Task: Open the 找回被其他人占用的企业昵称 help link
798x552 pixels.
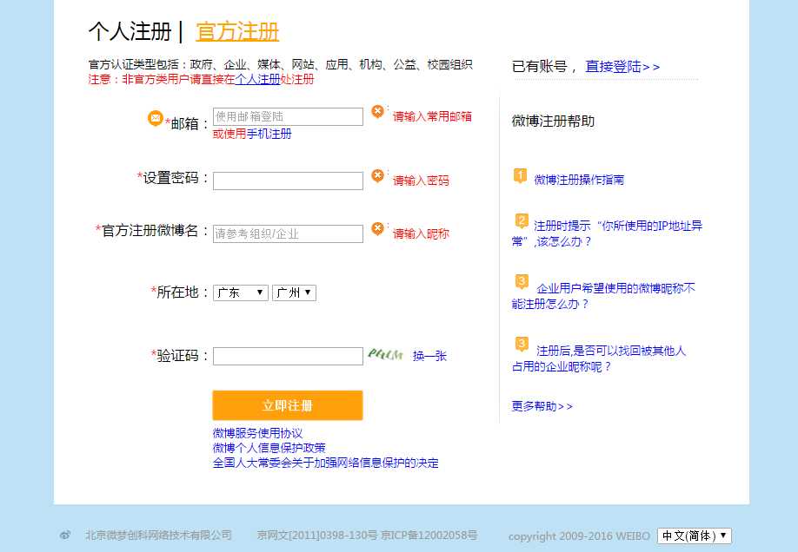Action: [x=599, y=358]
